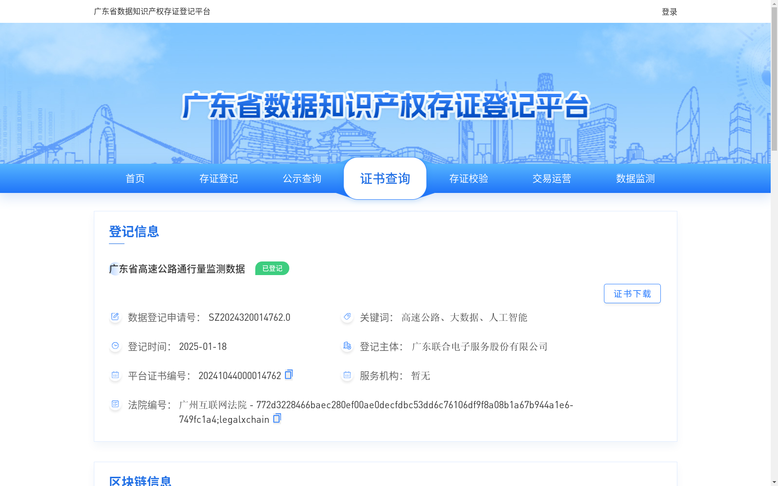Click the edit icon beside 数据登记申请号
Image resolution: width=778 pixels, height=486 pixels.
click(115, 317)
